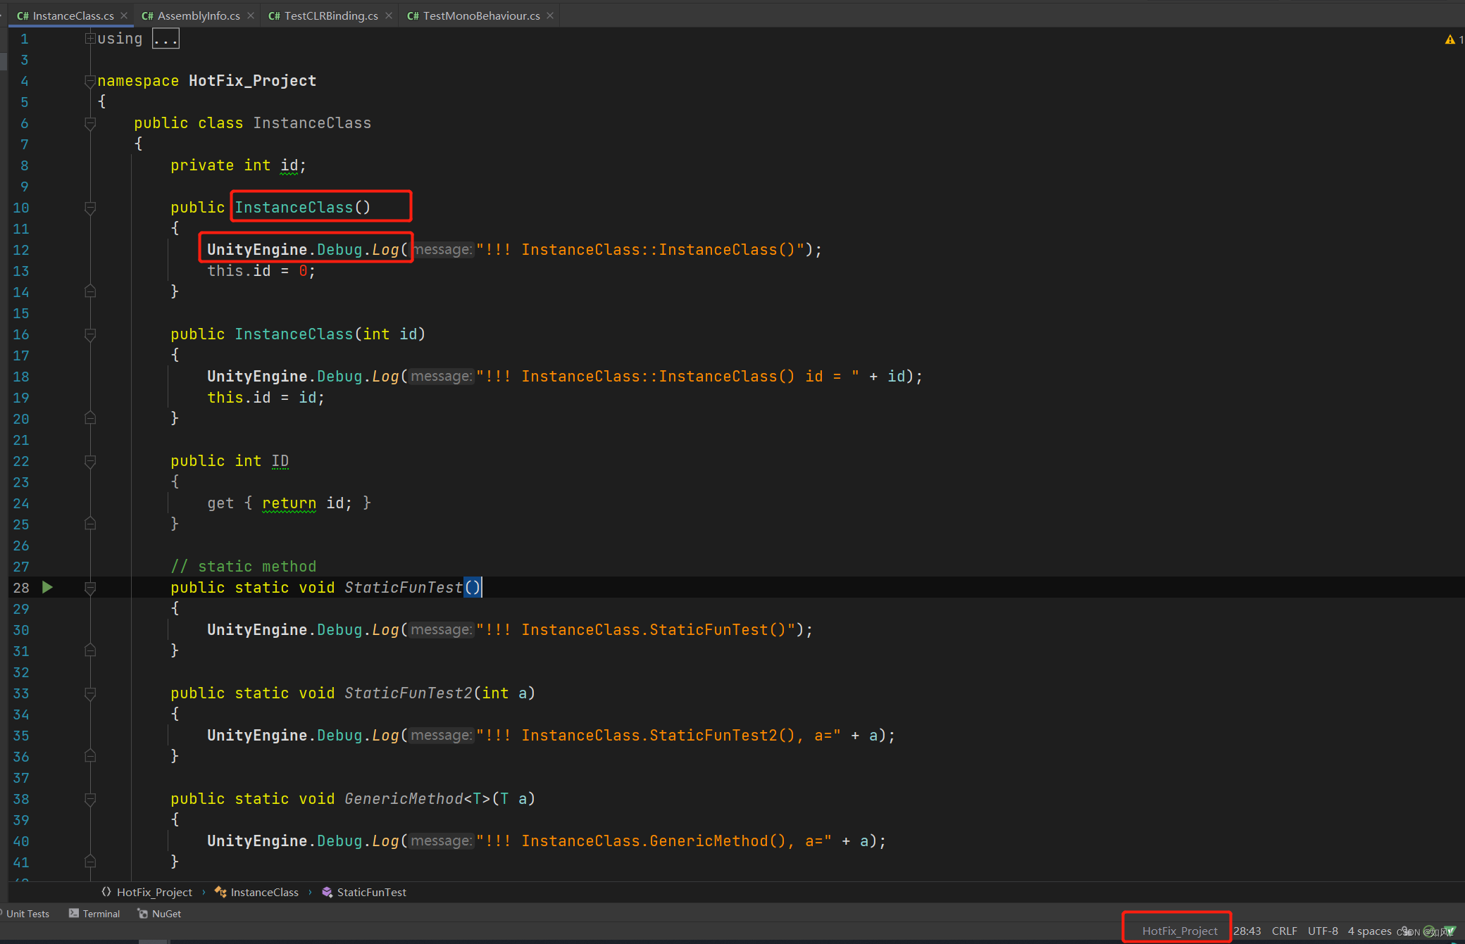1465x944 pixels.
Task: Click the private int id field declaration
Action: point(238,165)
